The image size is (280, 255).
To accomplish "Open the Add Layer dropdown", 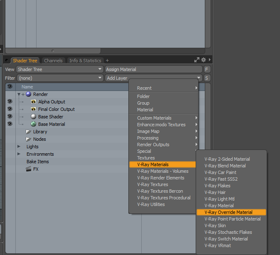I will (x=154, y=78).
